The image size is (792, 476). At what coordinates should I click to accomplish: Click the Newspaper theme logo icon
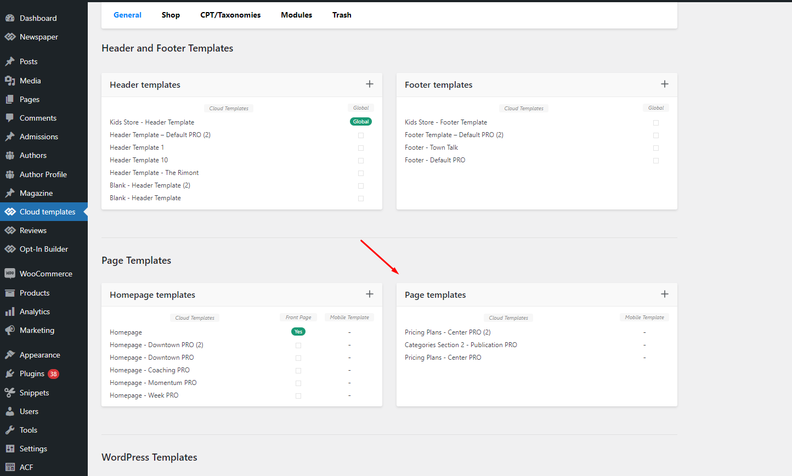coord(10,37)
